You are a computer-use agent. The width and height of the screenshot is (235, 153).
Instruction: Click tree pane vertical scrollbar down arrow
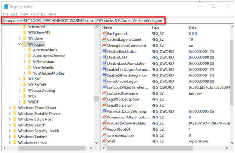click(x=96, y=143)
